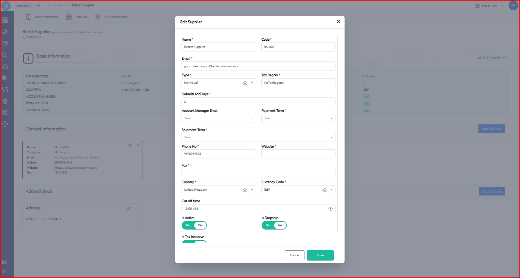520x278 pixels.
Task: Clear the Country selection with eraser icon
Action: [x=245, y=190]
